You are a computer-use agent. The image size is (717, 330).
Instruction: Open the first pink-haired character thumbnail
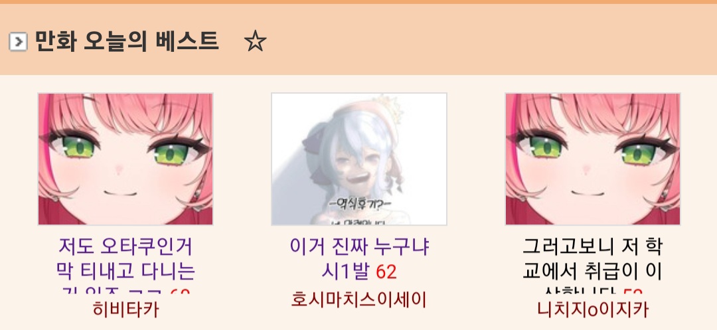click(x=125, y=159)
